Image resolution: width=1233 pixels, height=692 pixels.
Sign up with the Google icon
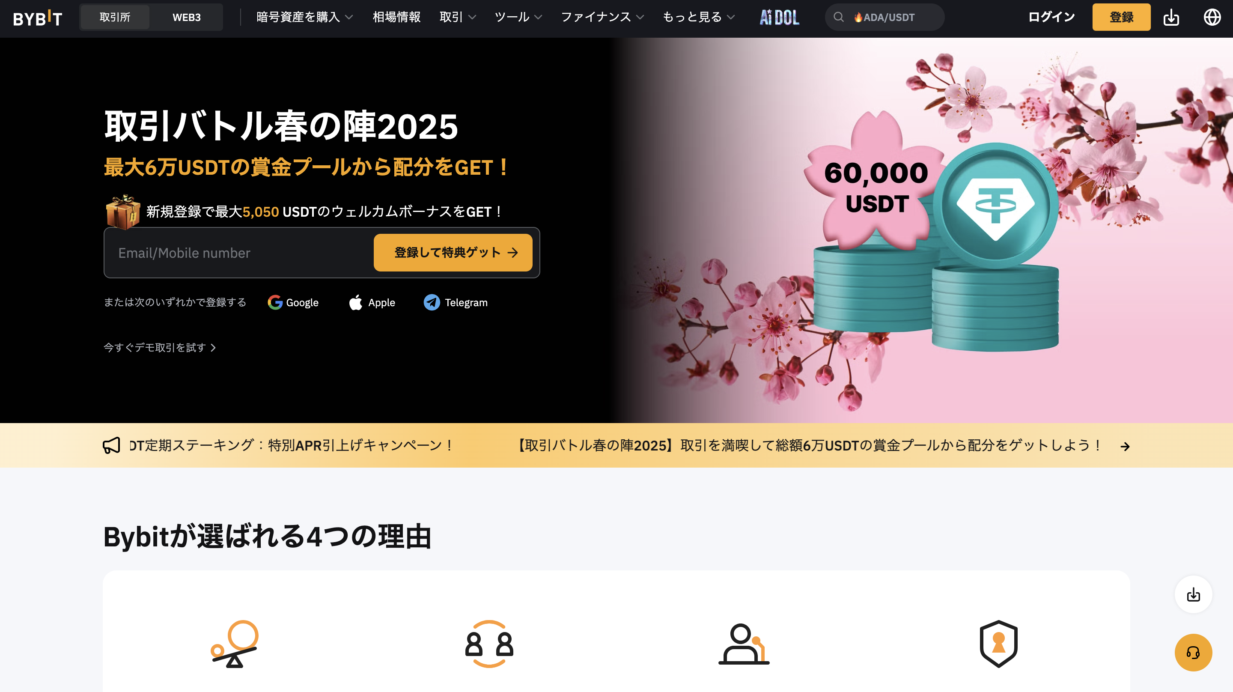pos(275,302)
